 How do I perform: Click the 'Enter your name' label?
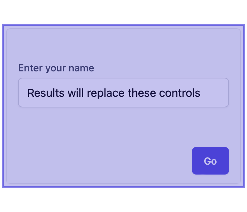pyautogui.click(x=56, y=68)
